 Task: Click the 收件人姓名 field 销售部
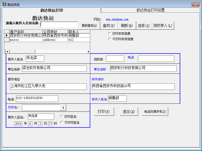117,98
